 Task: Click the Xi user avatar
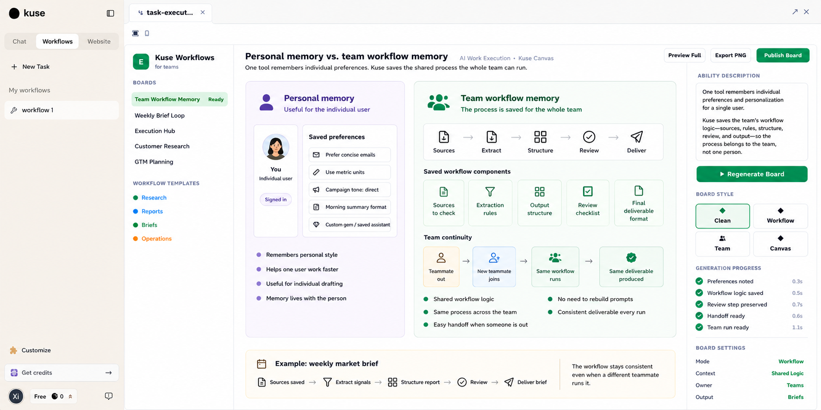16,396
